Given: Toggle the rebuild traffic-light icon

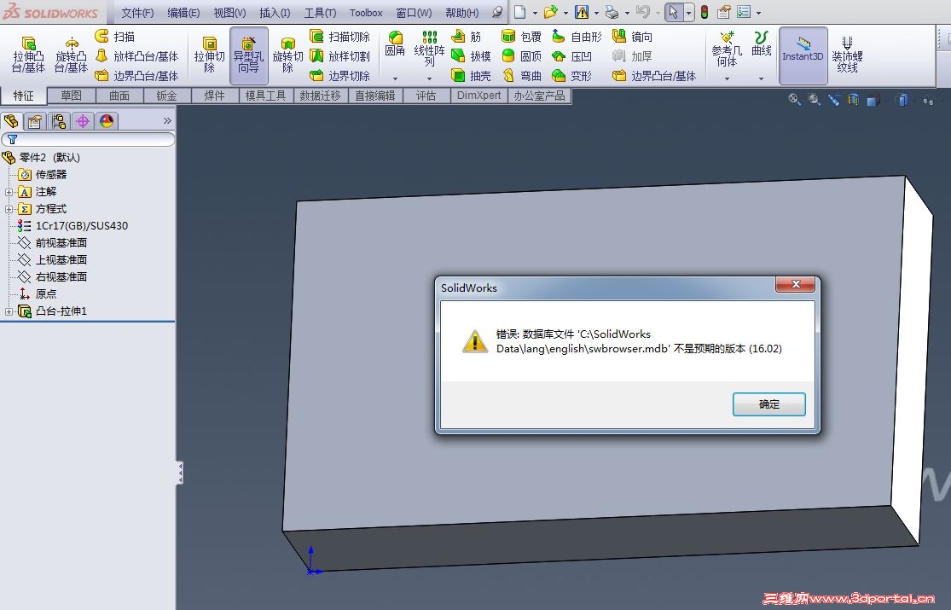Looking at the screenshot, I should (705, 12).
